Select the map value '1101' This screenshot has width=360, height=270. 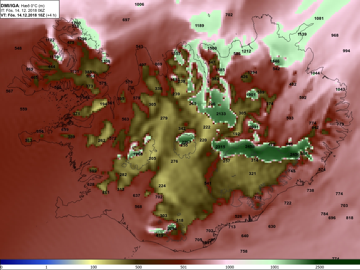click(75, 71)
